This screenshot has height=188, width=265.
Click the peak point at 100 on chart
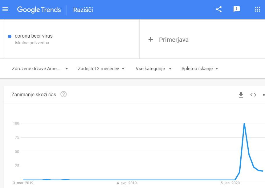coord(244,123)
